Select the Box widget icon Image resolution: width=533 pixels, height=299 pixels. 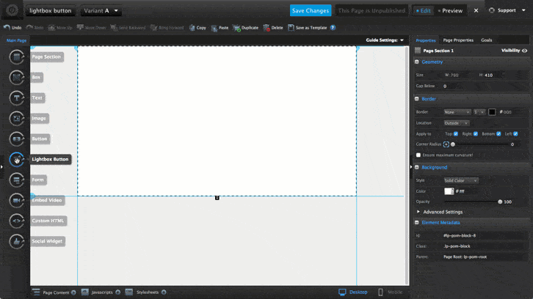[16, 78]
